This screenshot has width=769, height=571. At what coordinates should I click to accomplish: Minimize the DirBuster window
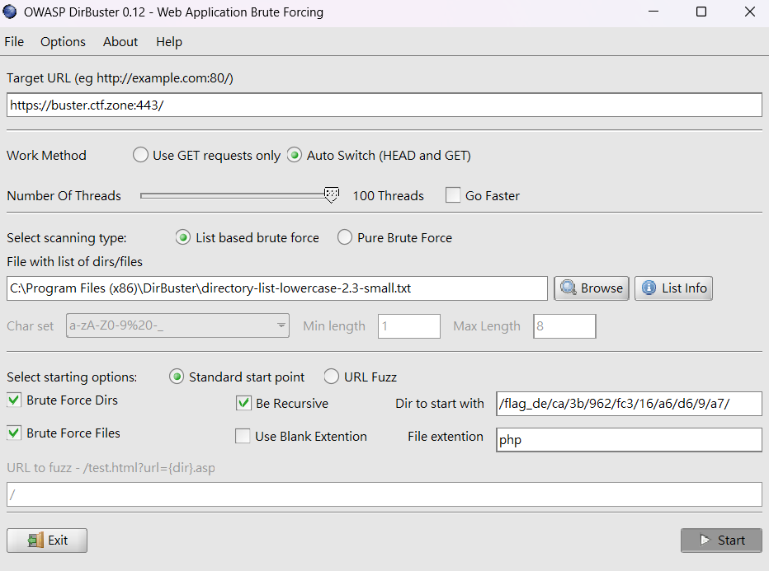point(653,12)
